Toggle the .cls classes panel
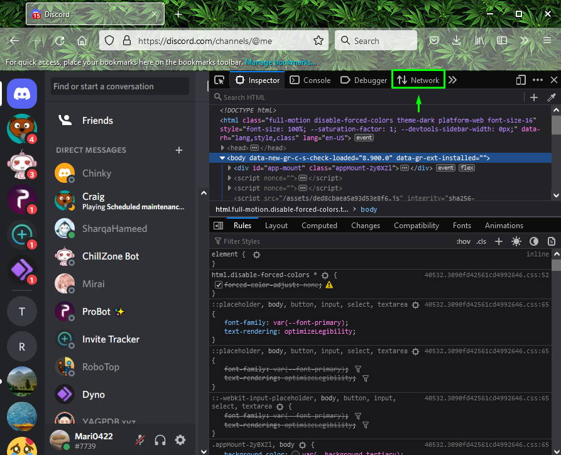Image resolution: width=561 pixels, height=455 pixels. (481, 241)
